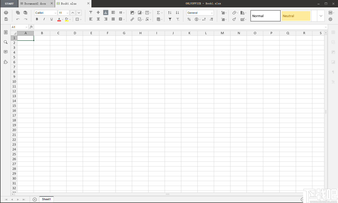Viewport: 338px width, 203px height.
Task: Open the Plugins panel icon
Action: (6, 62)
